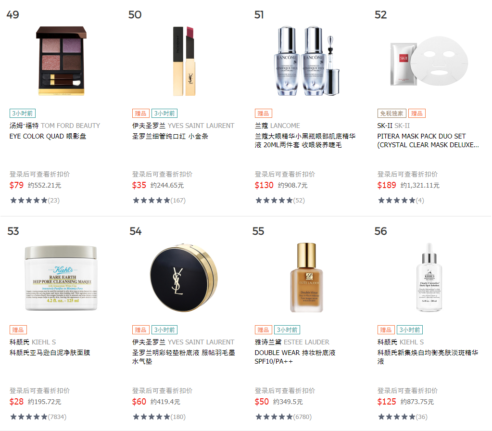The width and height of the screenshot is (492, 431).
Task: View star rating reviews (7834) for Kiehl's masque
Action: pyautogui.click(x=38, y=417)
